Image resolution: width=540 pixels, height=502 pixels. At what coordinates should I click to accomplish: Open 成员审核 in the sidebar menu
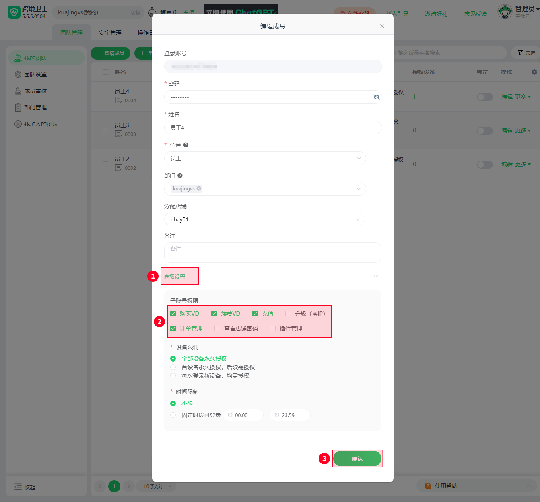click(x=35, y=91)
